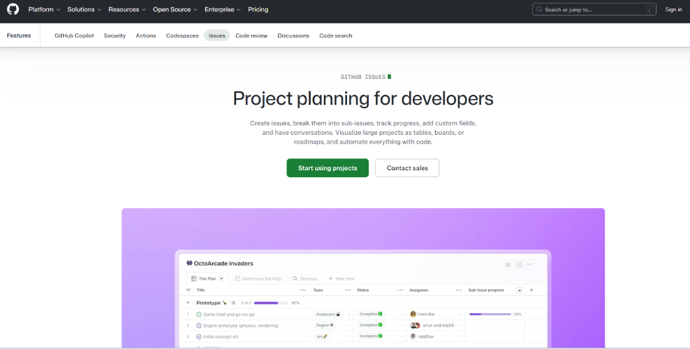
Task: Click the insights chart icon in OctoArcade project
Action: (508, 265)
